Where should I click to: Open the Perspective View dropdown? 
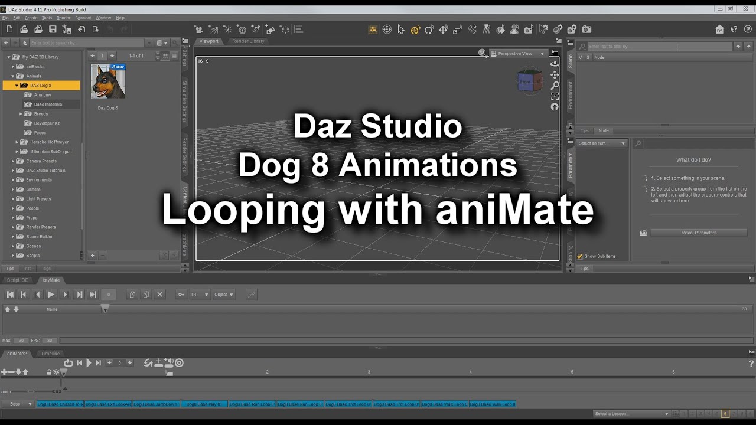(518, 53)
